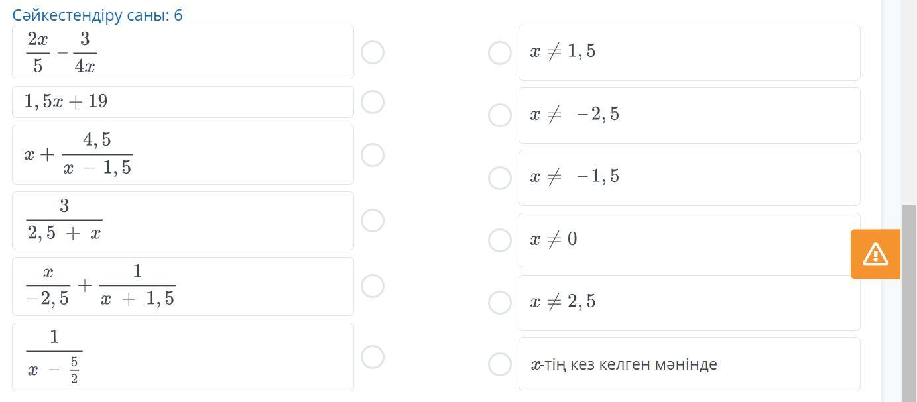Screen dimensions: 917x402
Task: Select radio button for x ≠ 1,5
Action: point(500,53)
